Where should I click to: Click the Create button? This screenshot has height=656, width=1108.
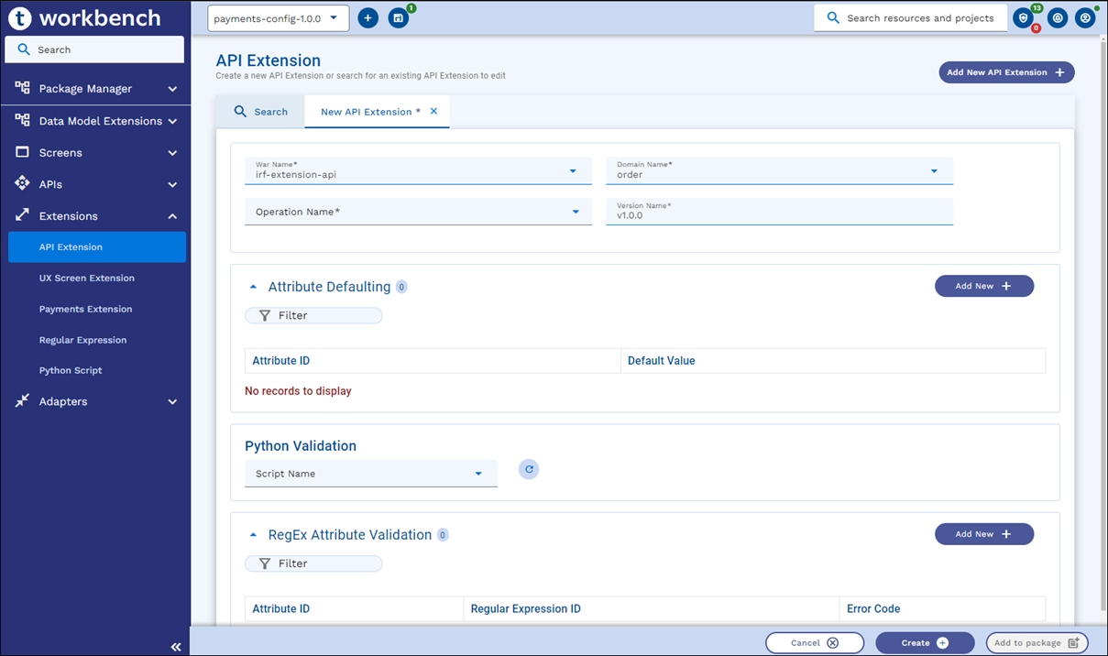925,643
